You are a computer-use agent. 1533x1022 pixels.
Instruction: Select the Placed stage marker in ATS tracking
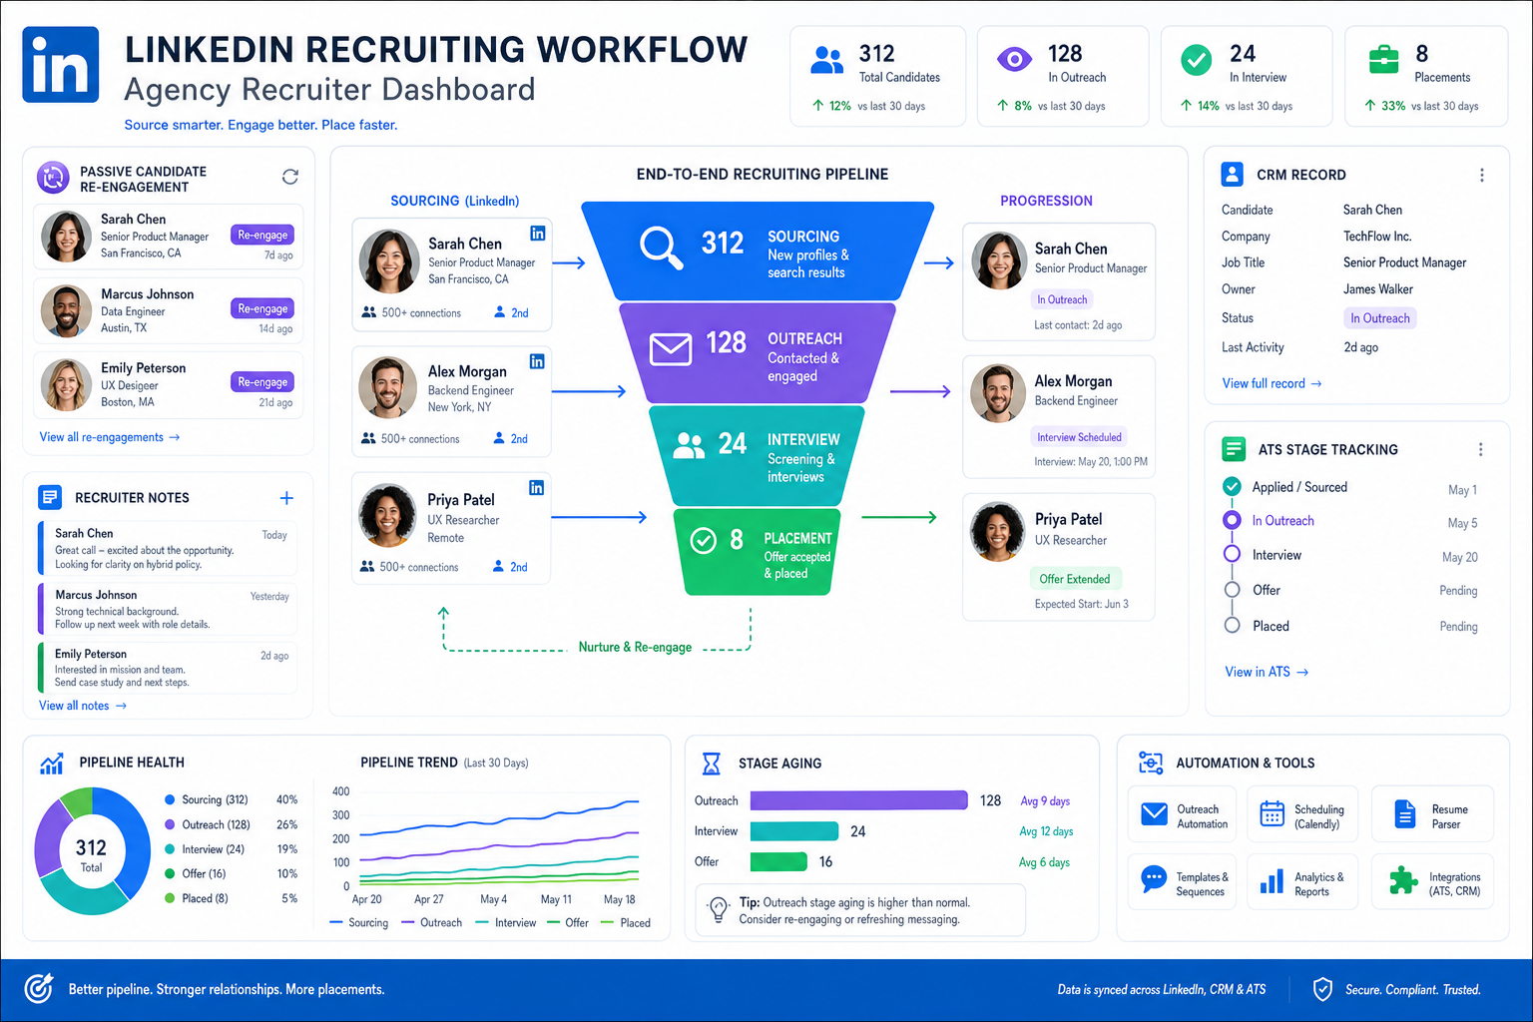(1232, 625)
